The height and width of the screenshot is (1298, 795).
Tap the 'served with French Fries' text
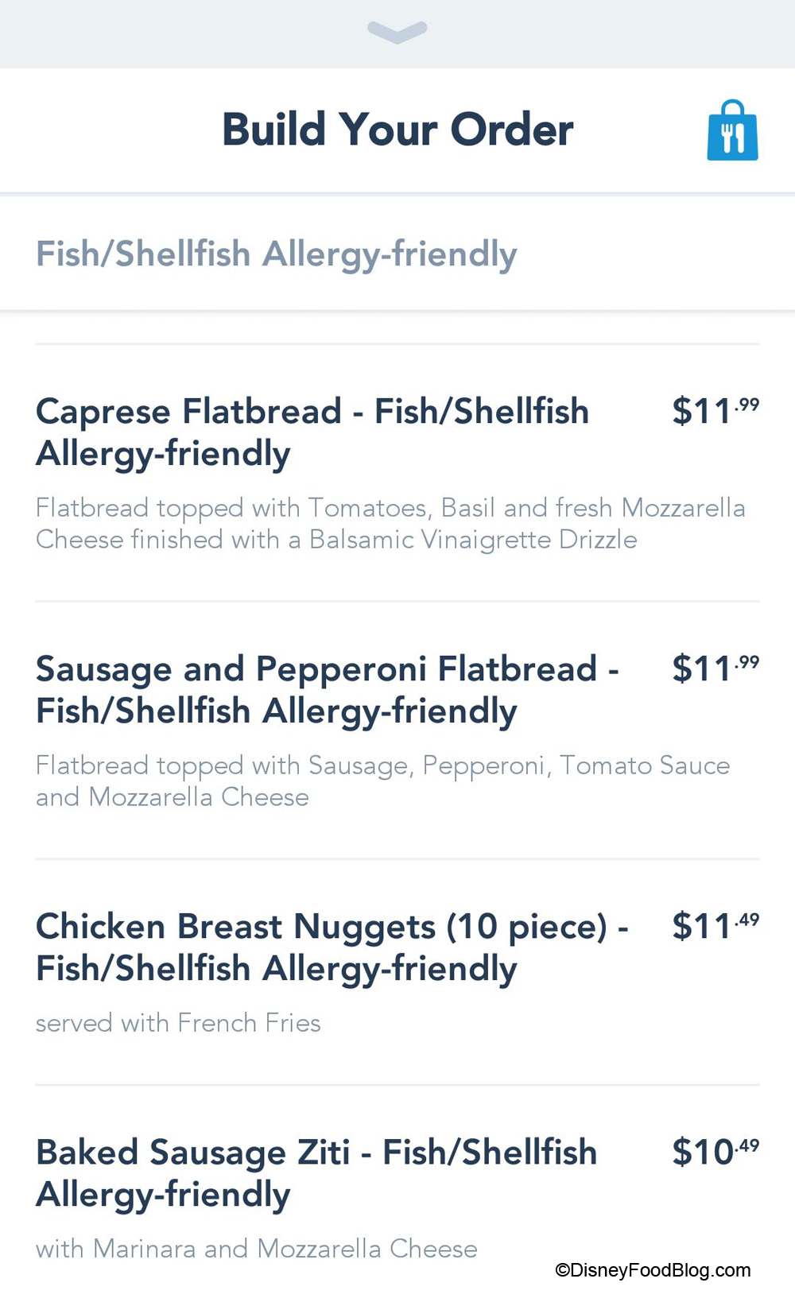pyautogui.click(x=178, y=1023)
